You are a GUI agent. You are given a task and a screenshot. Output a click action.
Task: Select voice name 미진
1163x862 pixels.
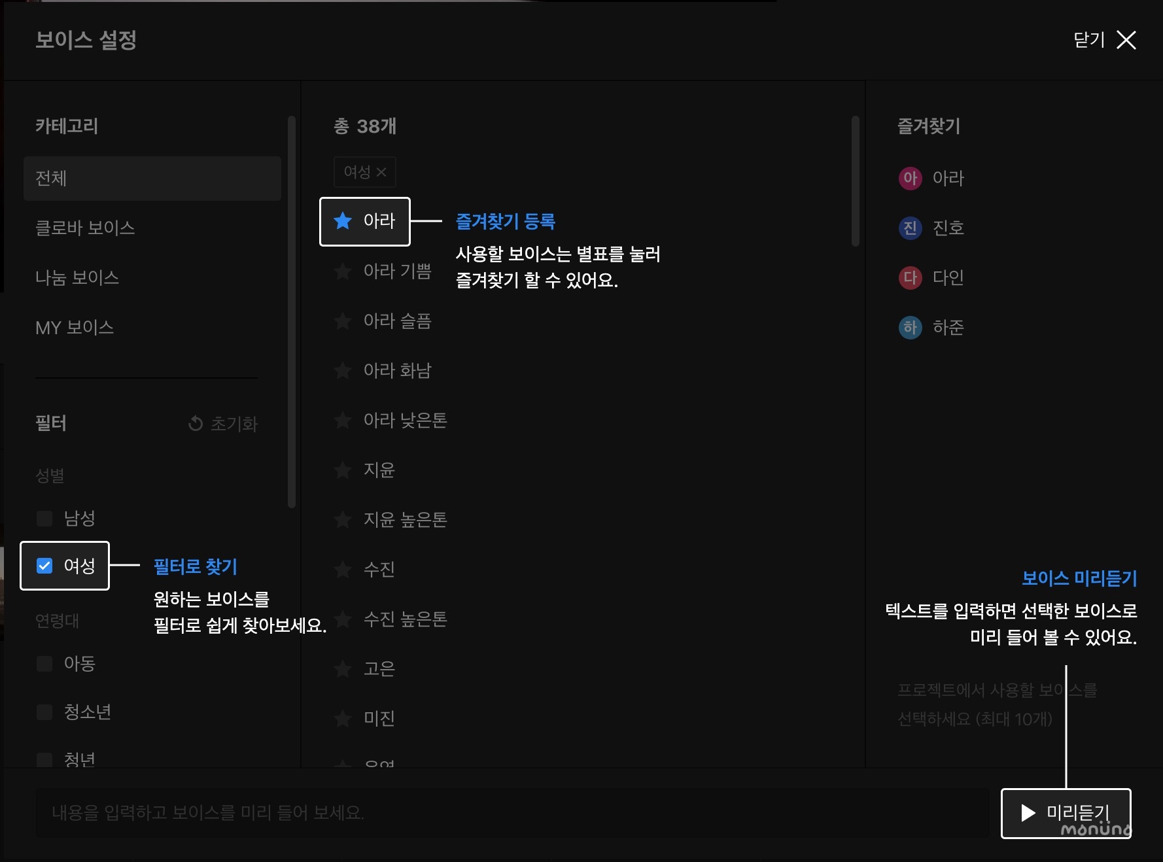(379, 718)
